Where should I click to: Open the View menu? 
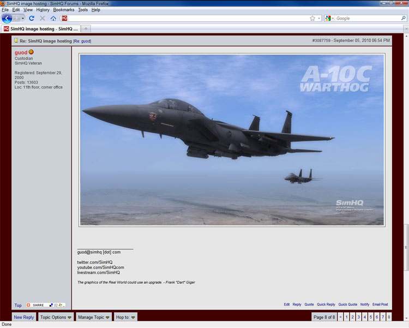[28, 10]
